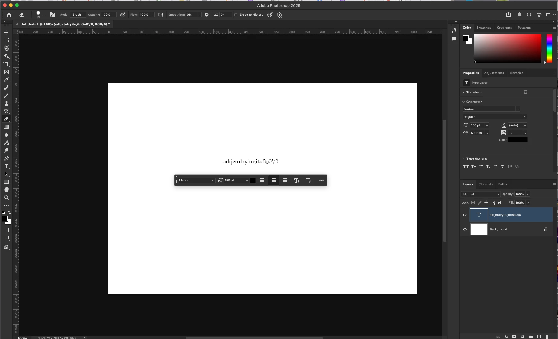Select the Eyedropper tool
The image size is (558, 339).
click(6, 80)
